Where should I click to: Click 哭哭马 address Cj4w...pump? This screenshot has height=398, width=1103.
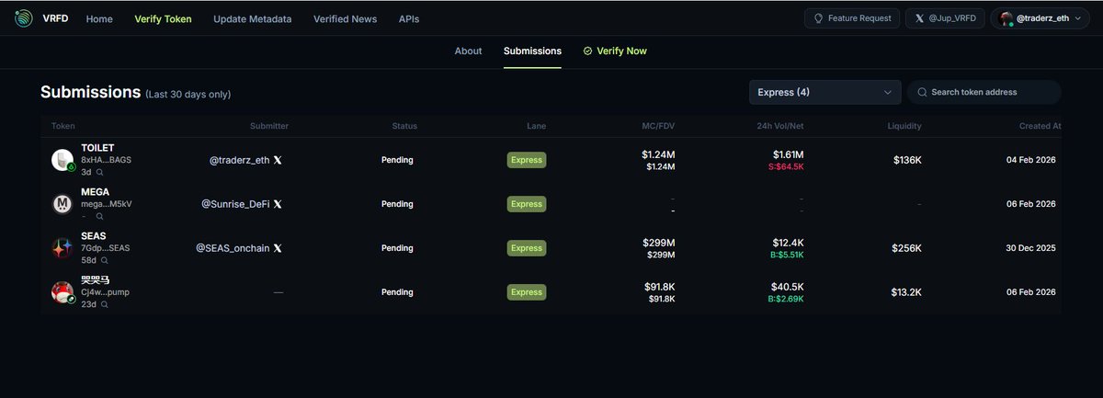(x=107, y=292)
